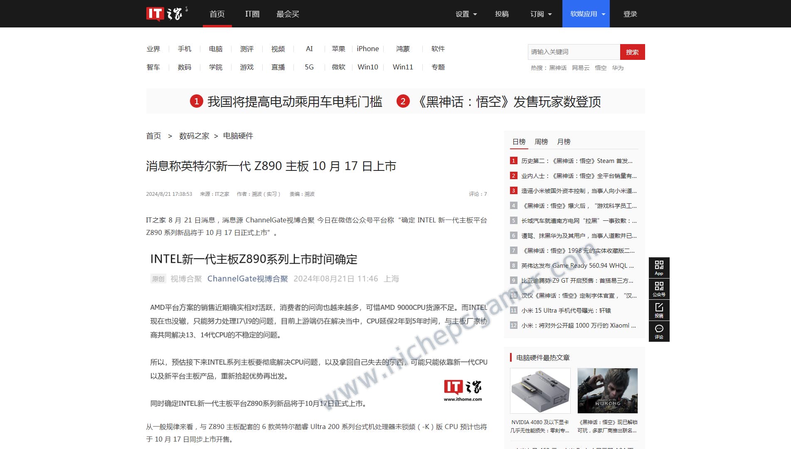This screenshot has height=449, width=791.
Task: Expand the 设置 dropdown menu
Action: [x=466, y=14]
